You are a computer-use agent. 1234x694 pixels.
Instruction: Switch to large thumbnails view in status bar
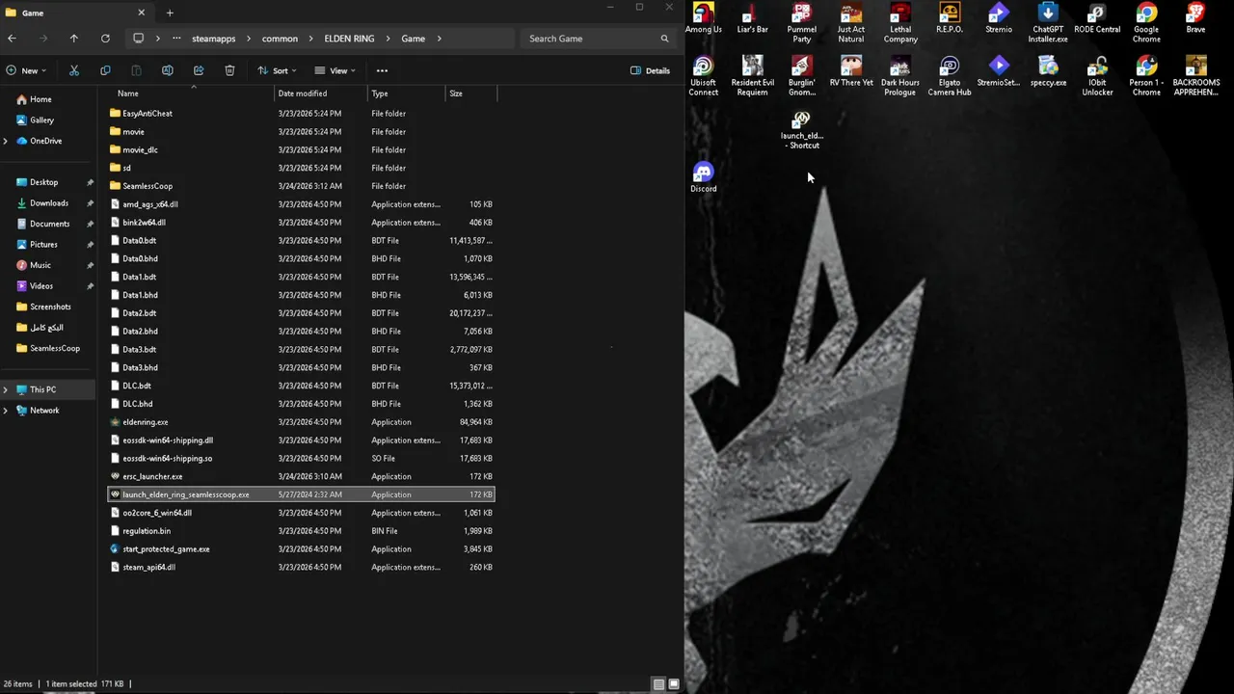674,684
